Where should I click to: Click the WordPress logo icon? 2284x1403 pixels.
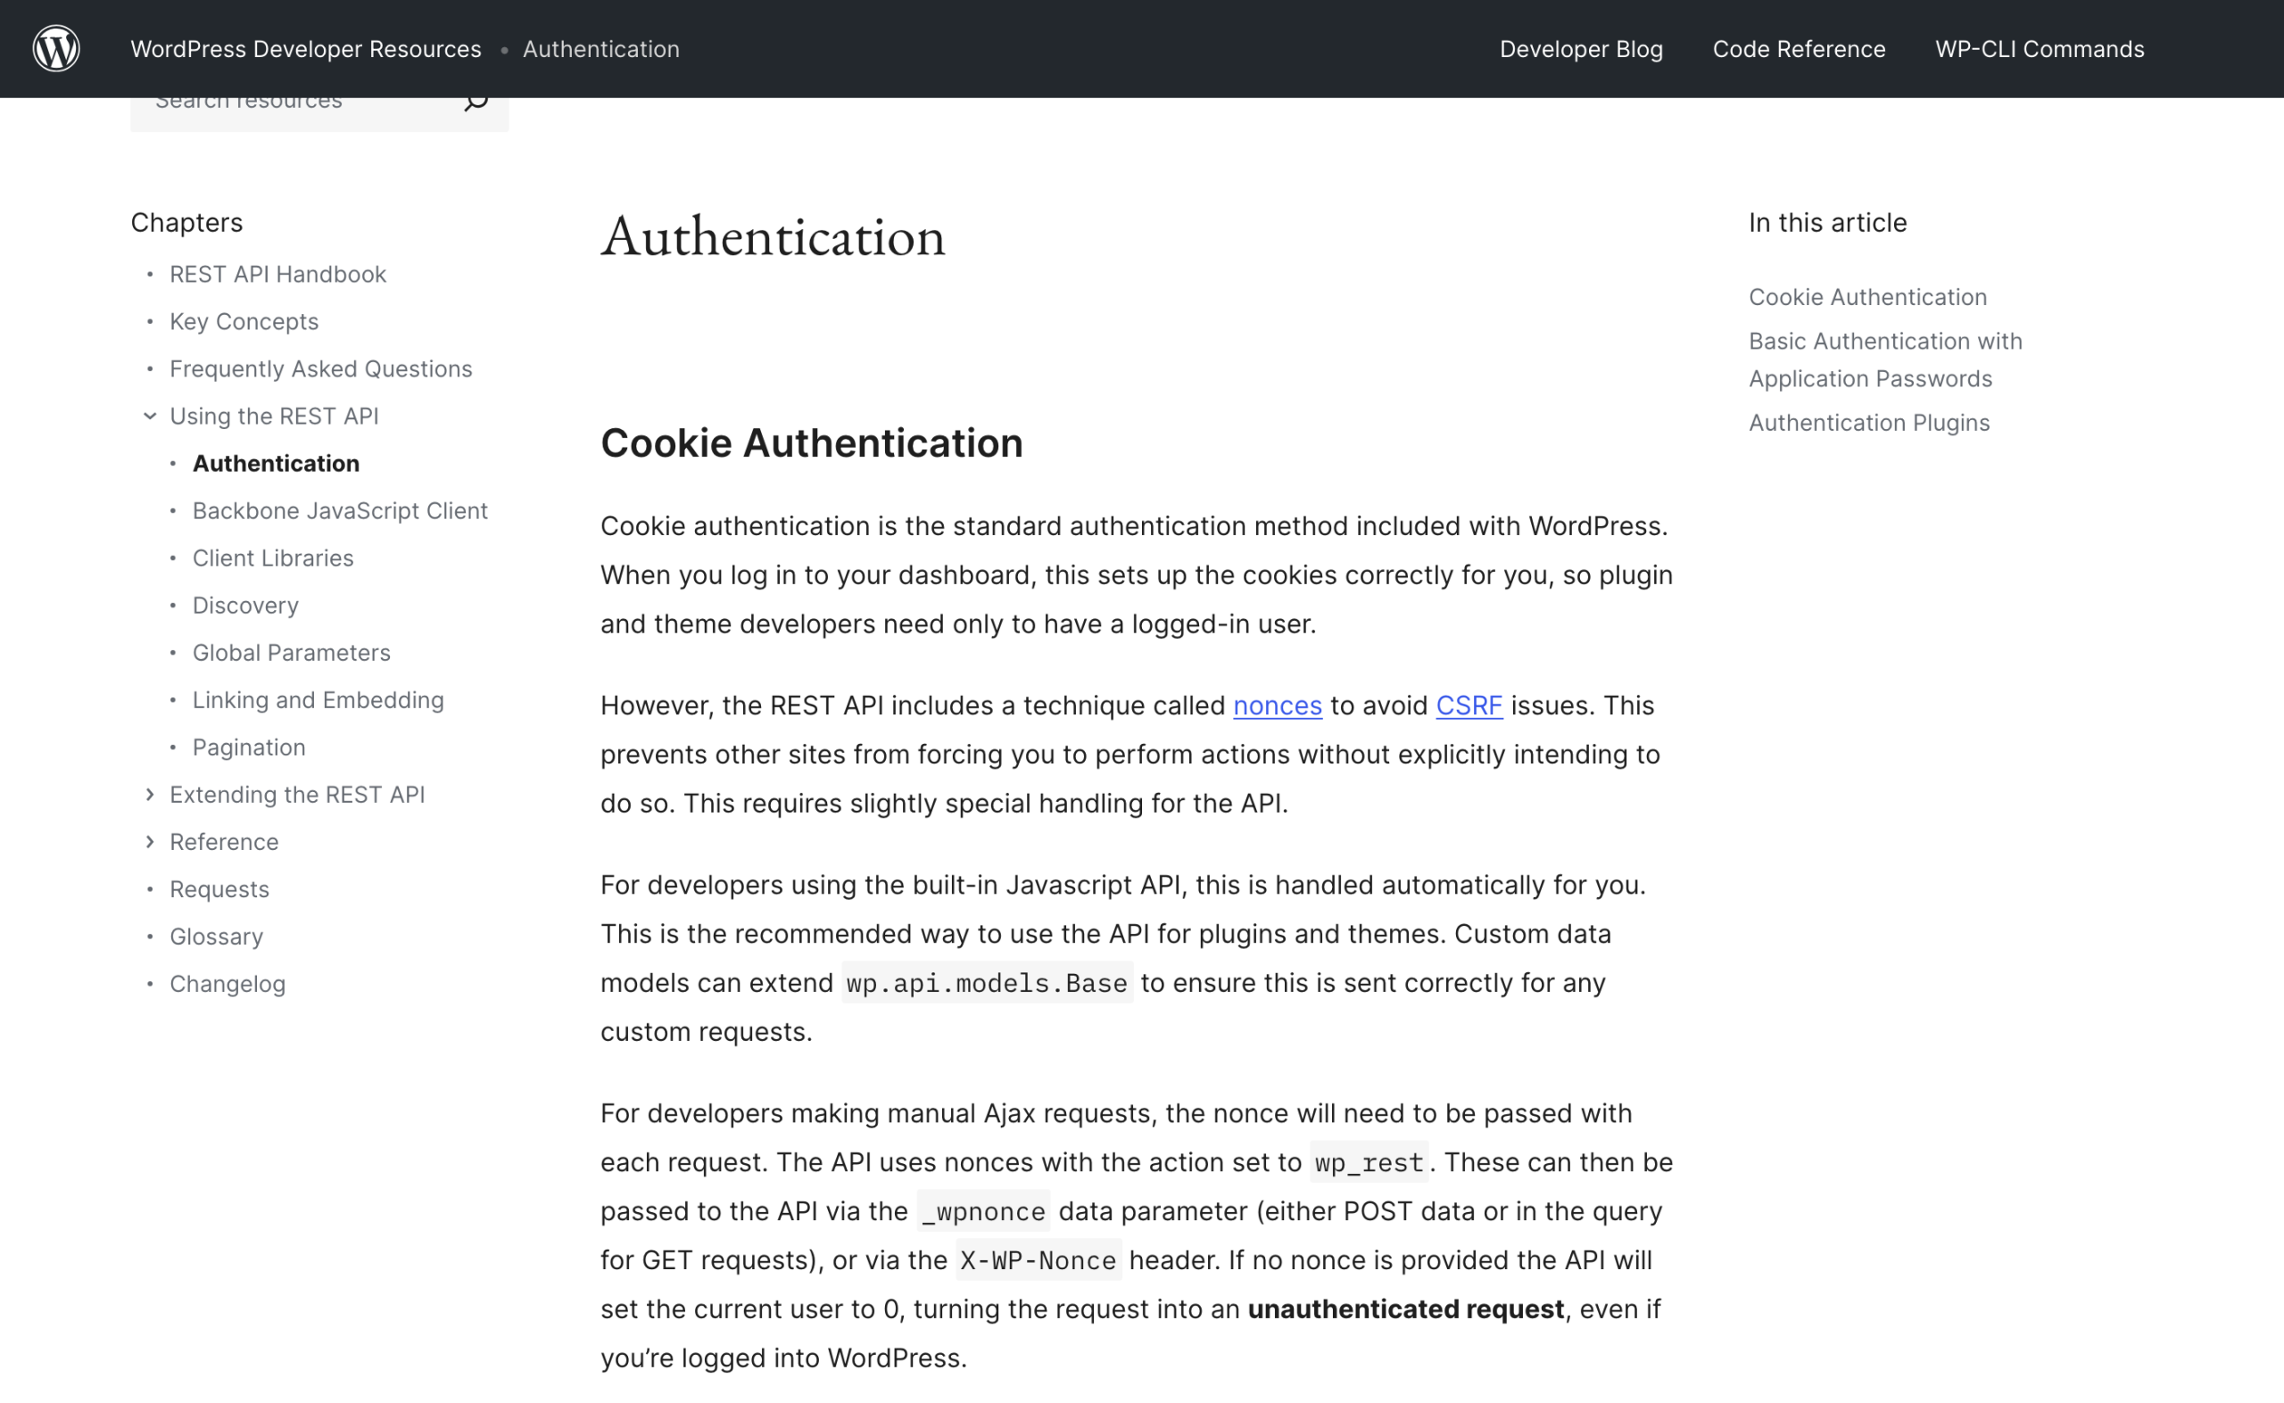[x=56, y=48]
